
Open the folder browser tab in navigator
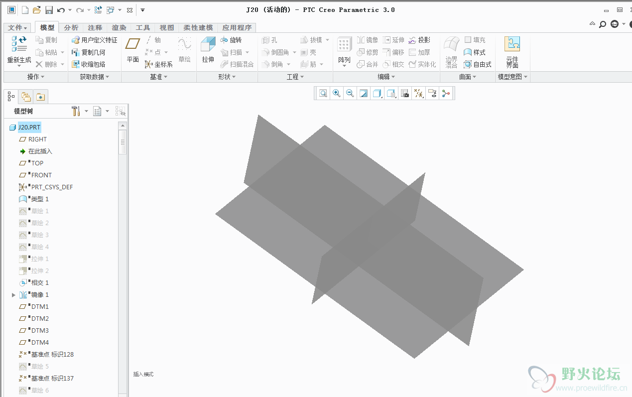pyautogui.click(x=26, y=97)
